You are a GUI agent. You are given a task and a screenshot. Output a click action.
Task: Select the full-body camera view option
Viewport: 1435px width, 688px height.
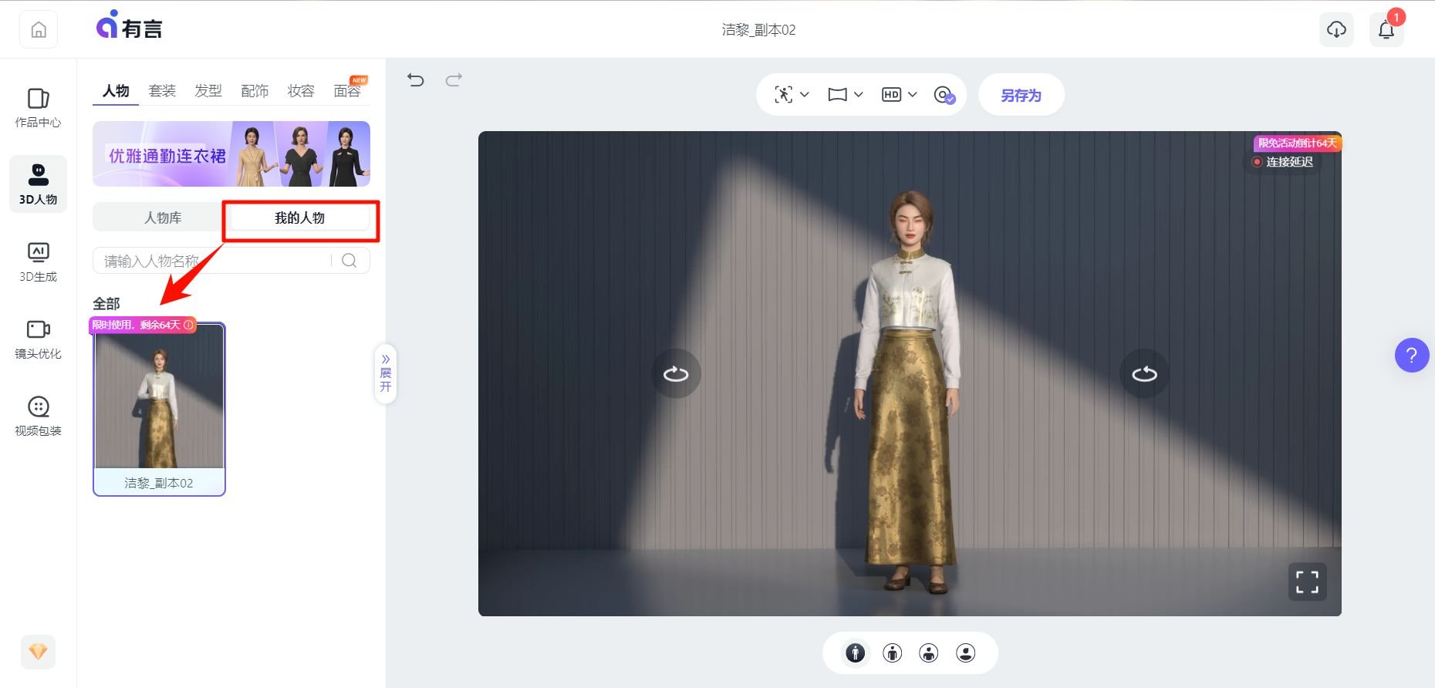(x=855, y=653)
